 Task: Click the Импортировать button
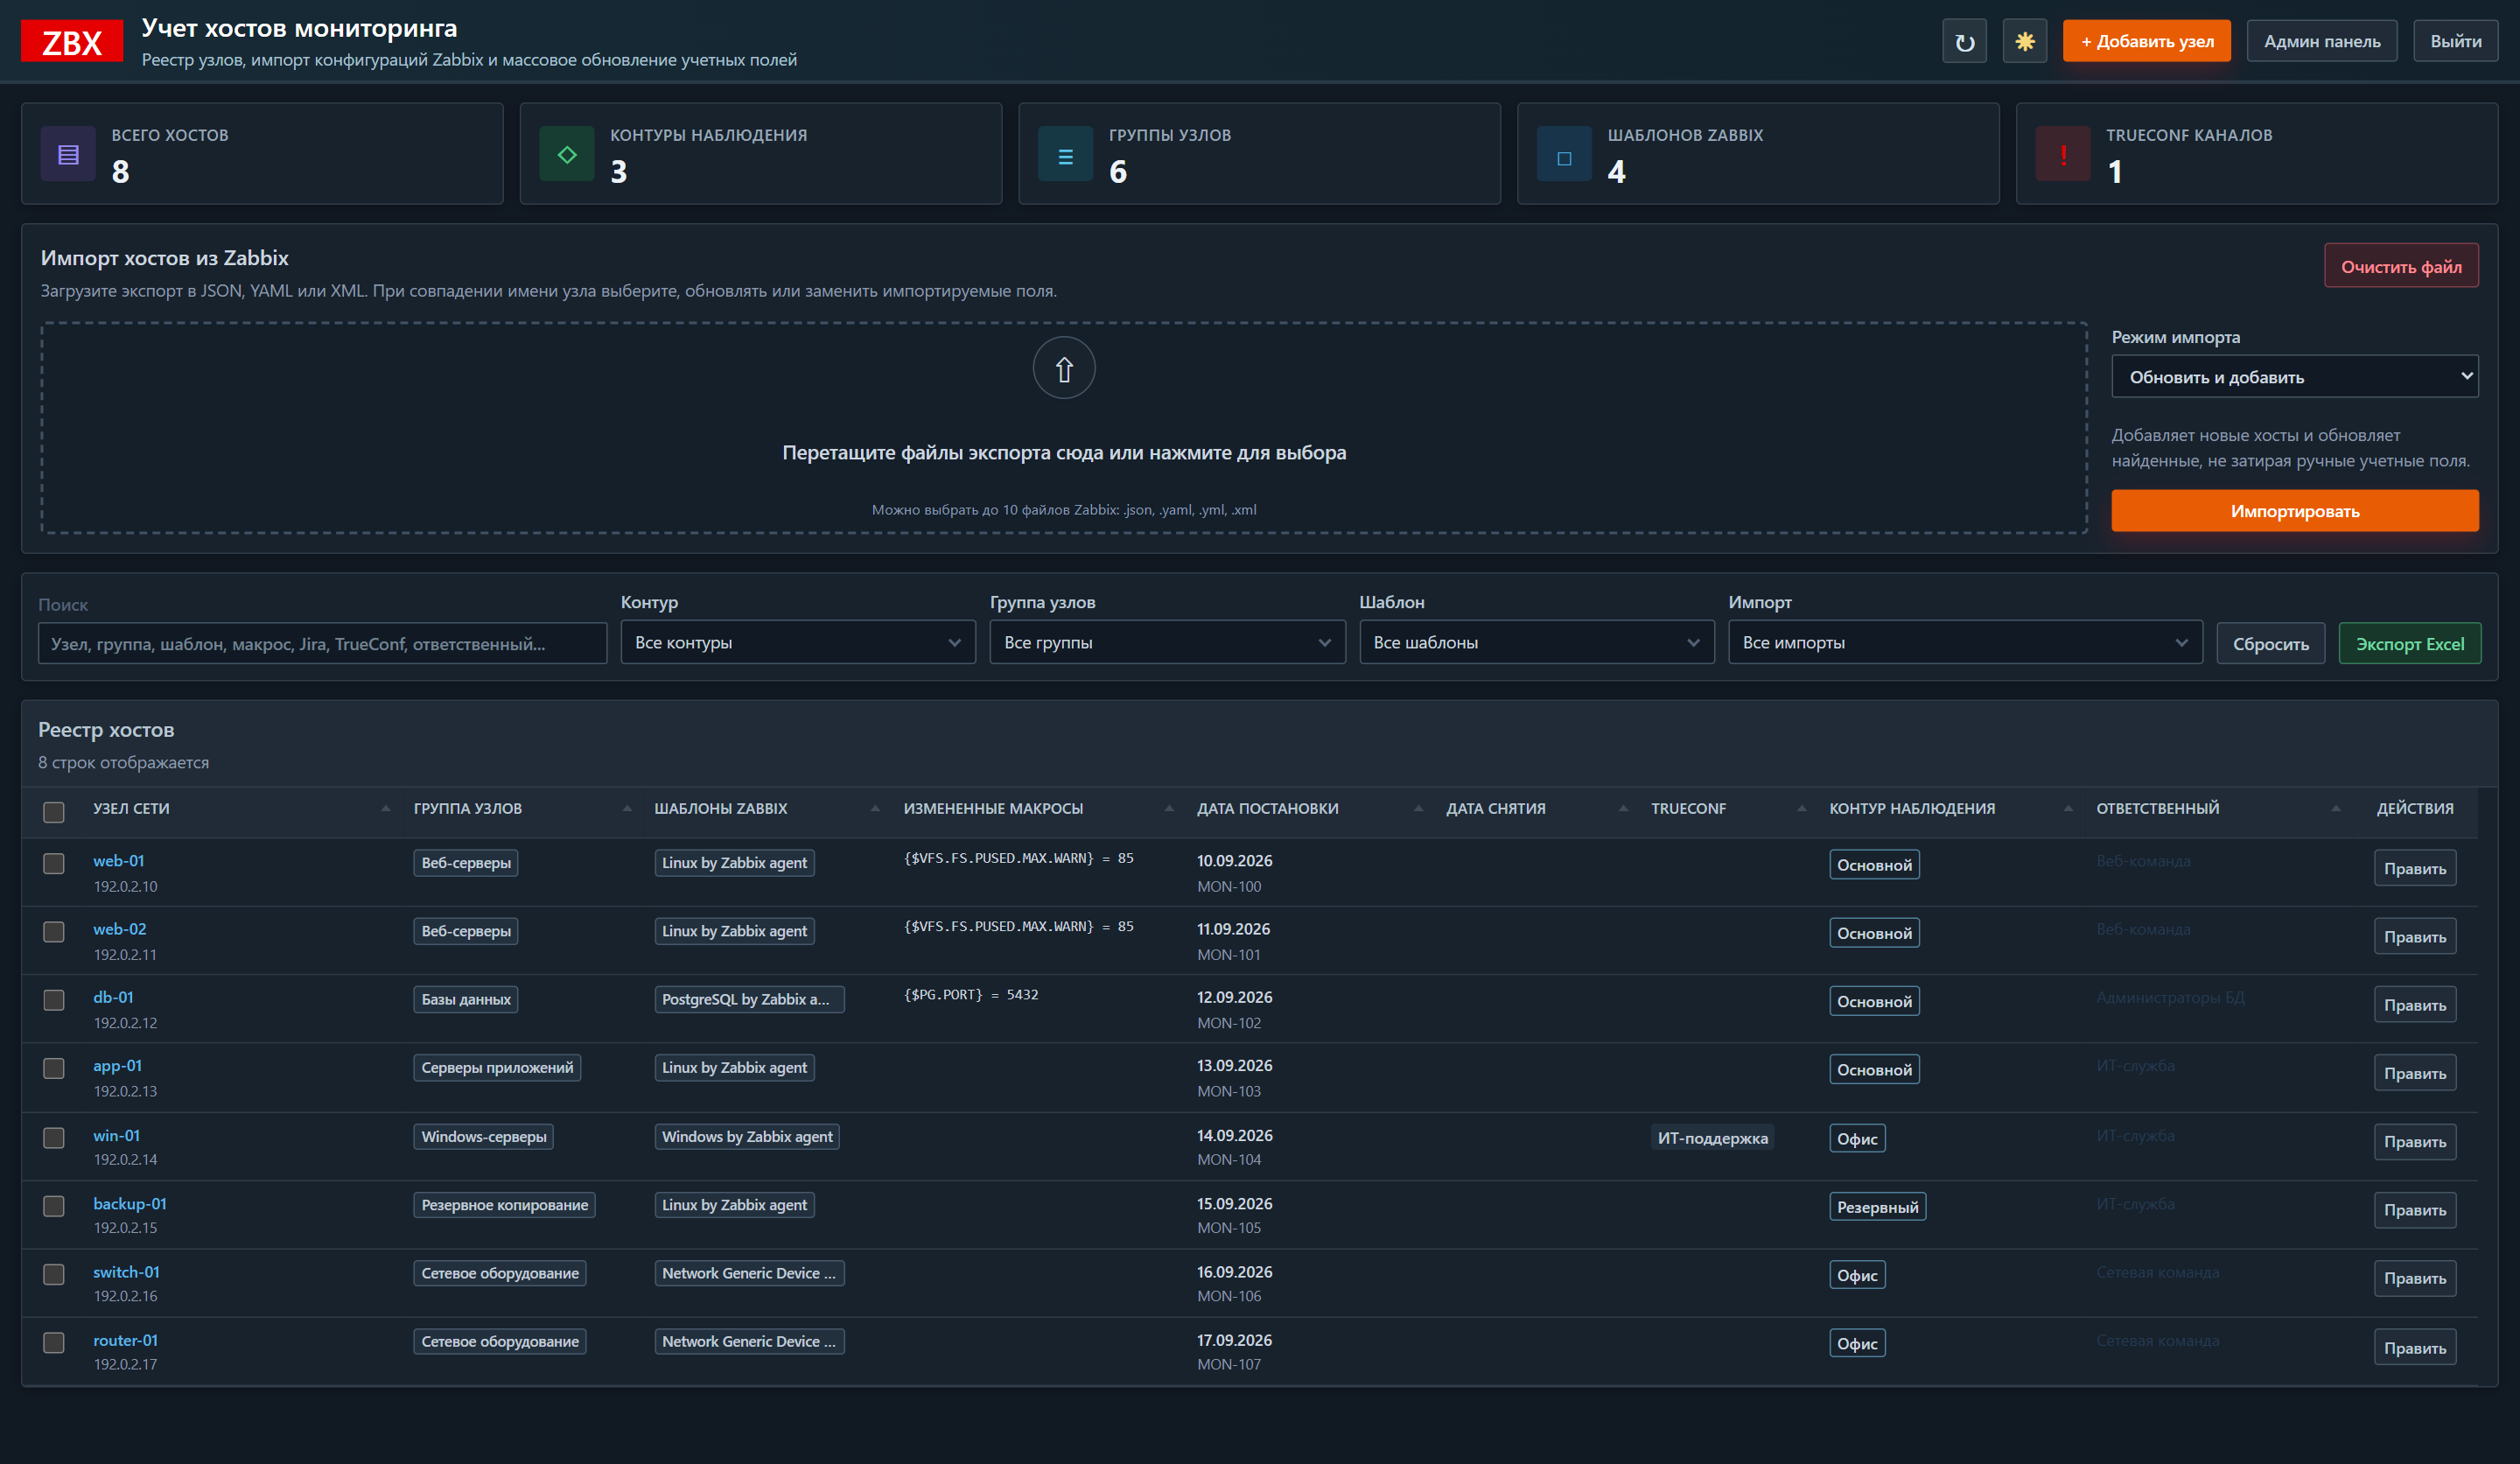pyautogui.click(x=2295, y=511)
